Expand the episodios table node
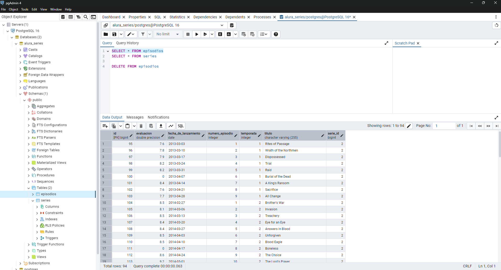 (x=33, y=194)
